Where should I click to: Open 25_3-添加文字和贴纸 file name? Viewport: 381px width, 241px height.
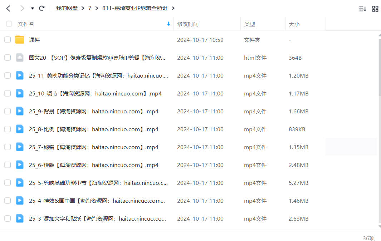(97, 218)
